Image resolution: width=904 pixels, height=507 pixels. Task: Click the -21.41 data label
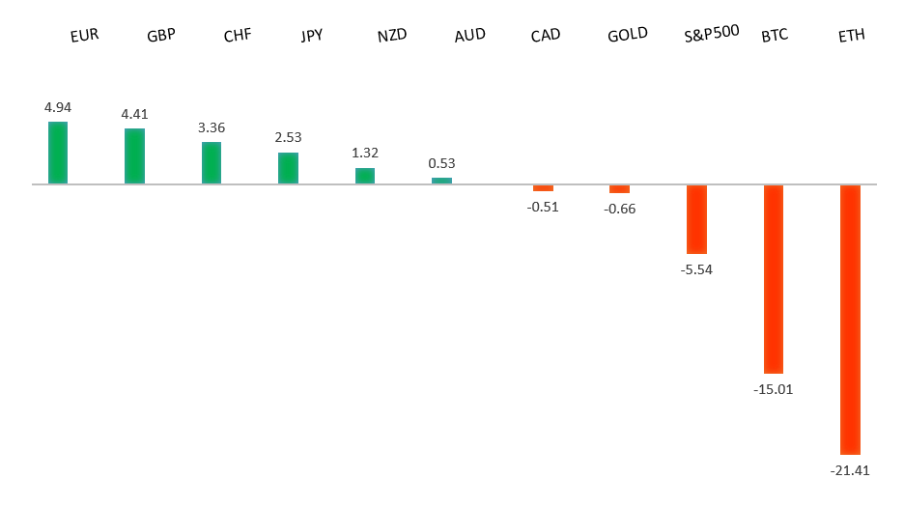850,470
